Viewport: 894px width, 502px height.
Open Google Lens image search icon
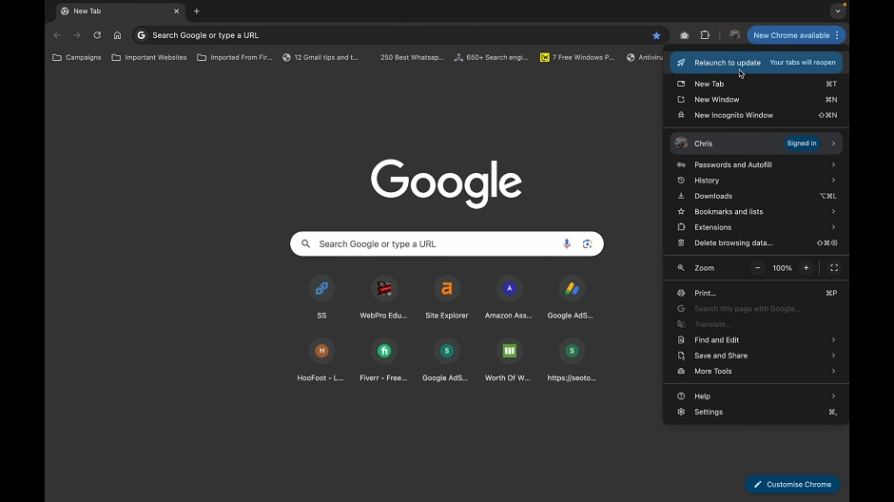tap(587, 244)
